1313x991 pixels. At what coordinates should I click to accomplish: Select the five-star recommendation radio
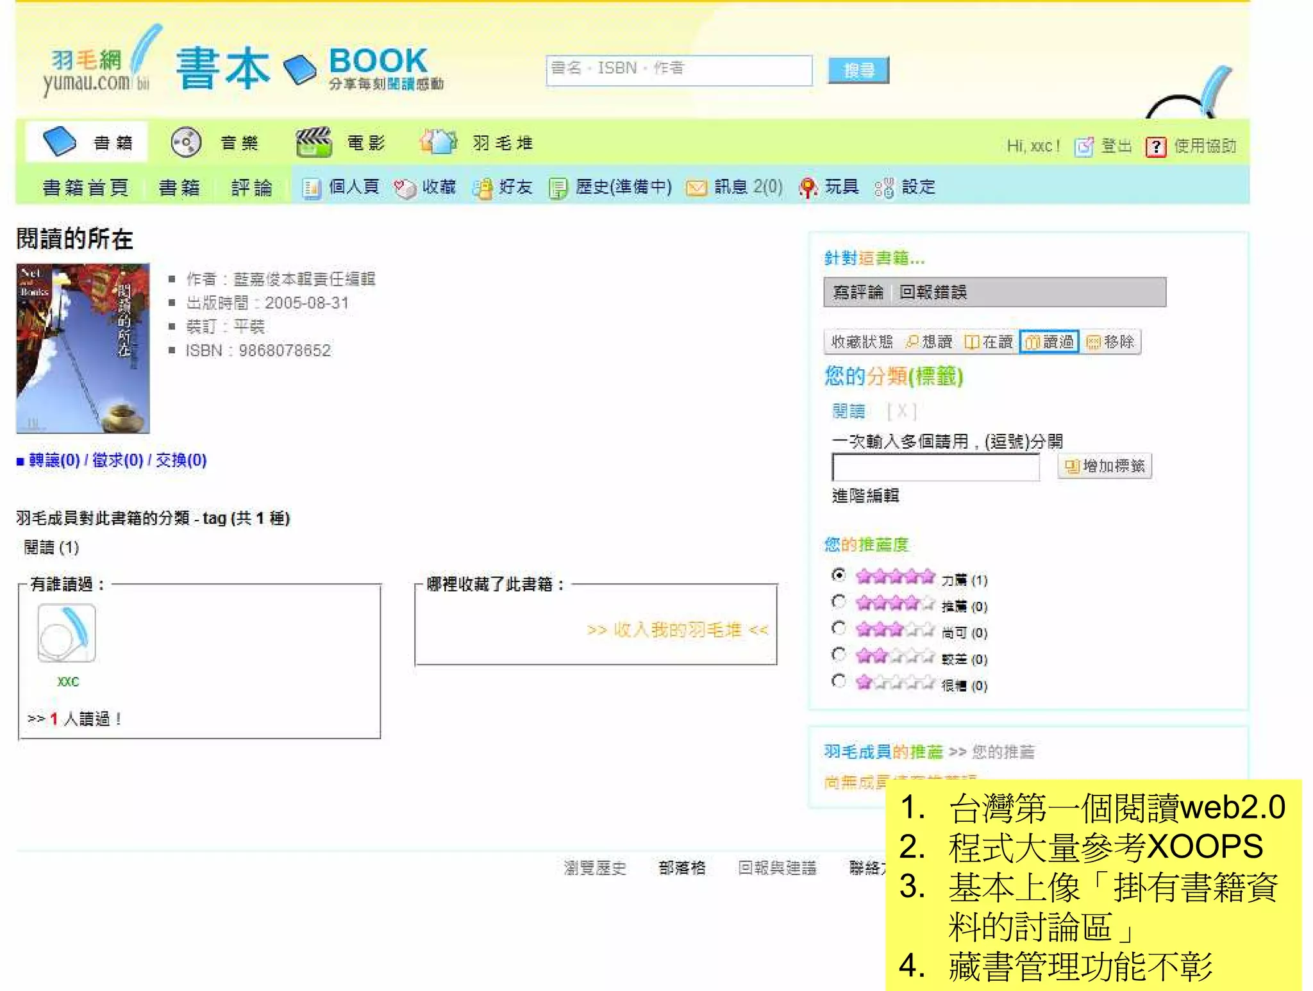click(838, 575)
